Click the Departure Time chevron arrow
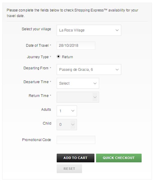The width and height of the screenshot is (154, 181). click(x=95, y=83)
